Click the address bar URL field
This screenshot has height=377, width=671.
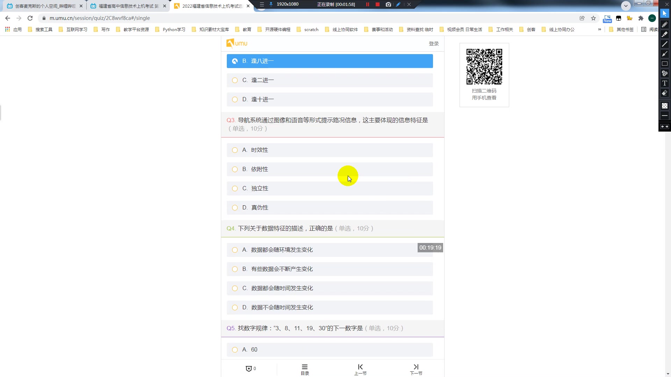(x=308, y=18)
